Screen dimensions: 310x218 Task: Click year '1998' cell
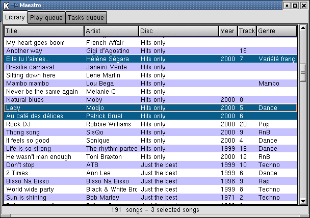(x=228, y=181)
